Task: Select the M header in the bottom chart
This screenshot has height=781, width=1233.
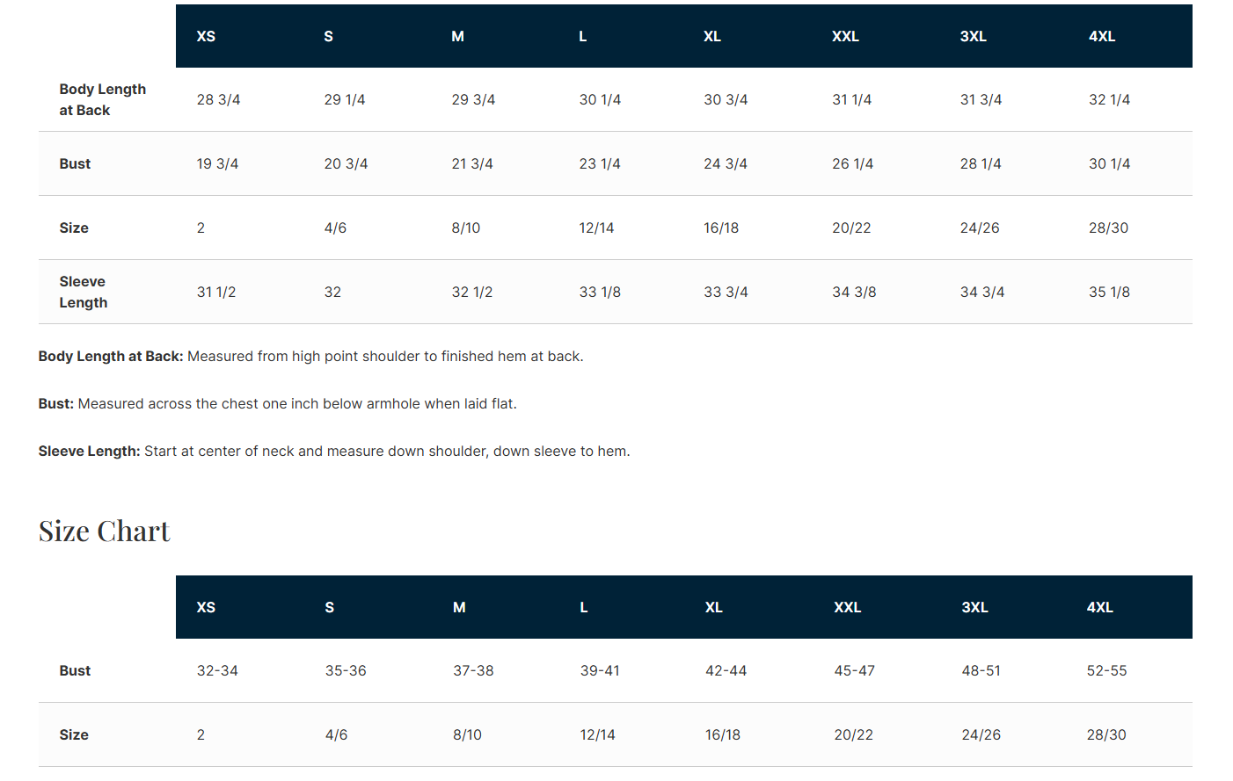Action: 459,607
